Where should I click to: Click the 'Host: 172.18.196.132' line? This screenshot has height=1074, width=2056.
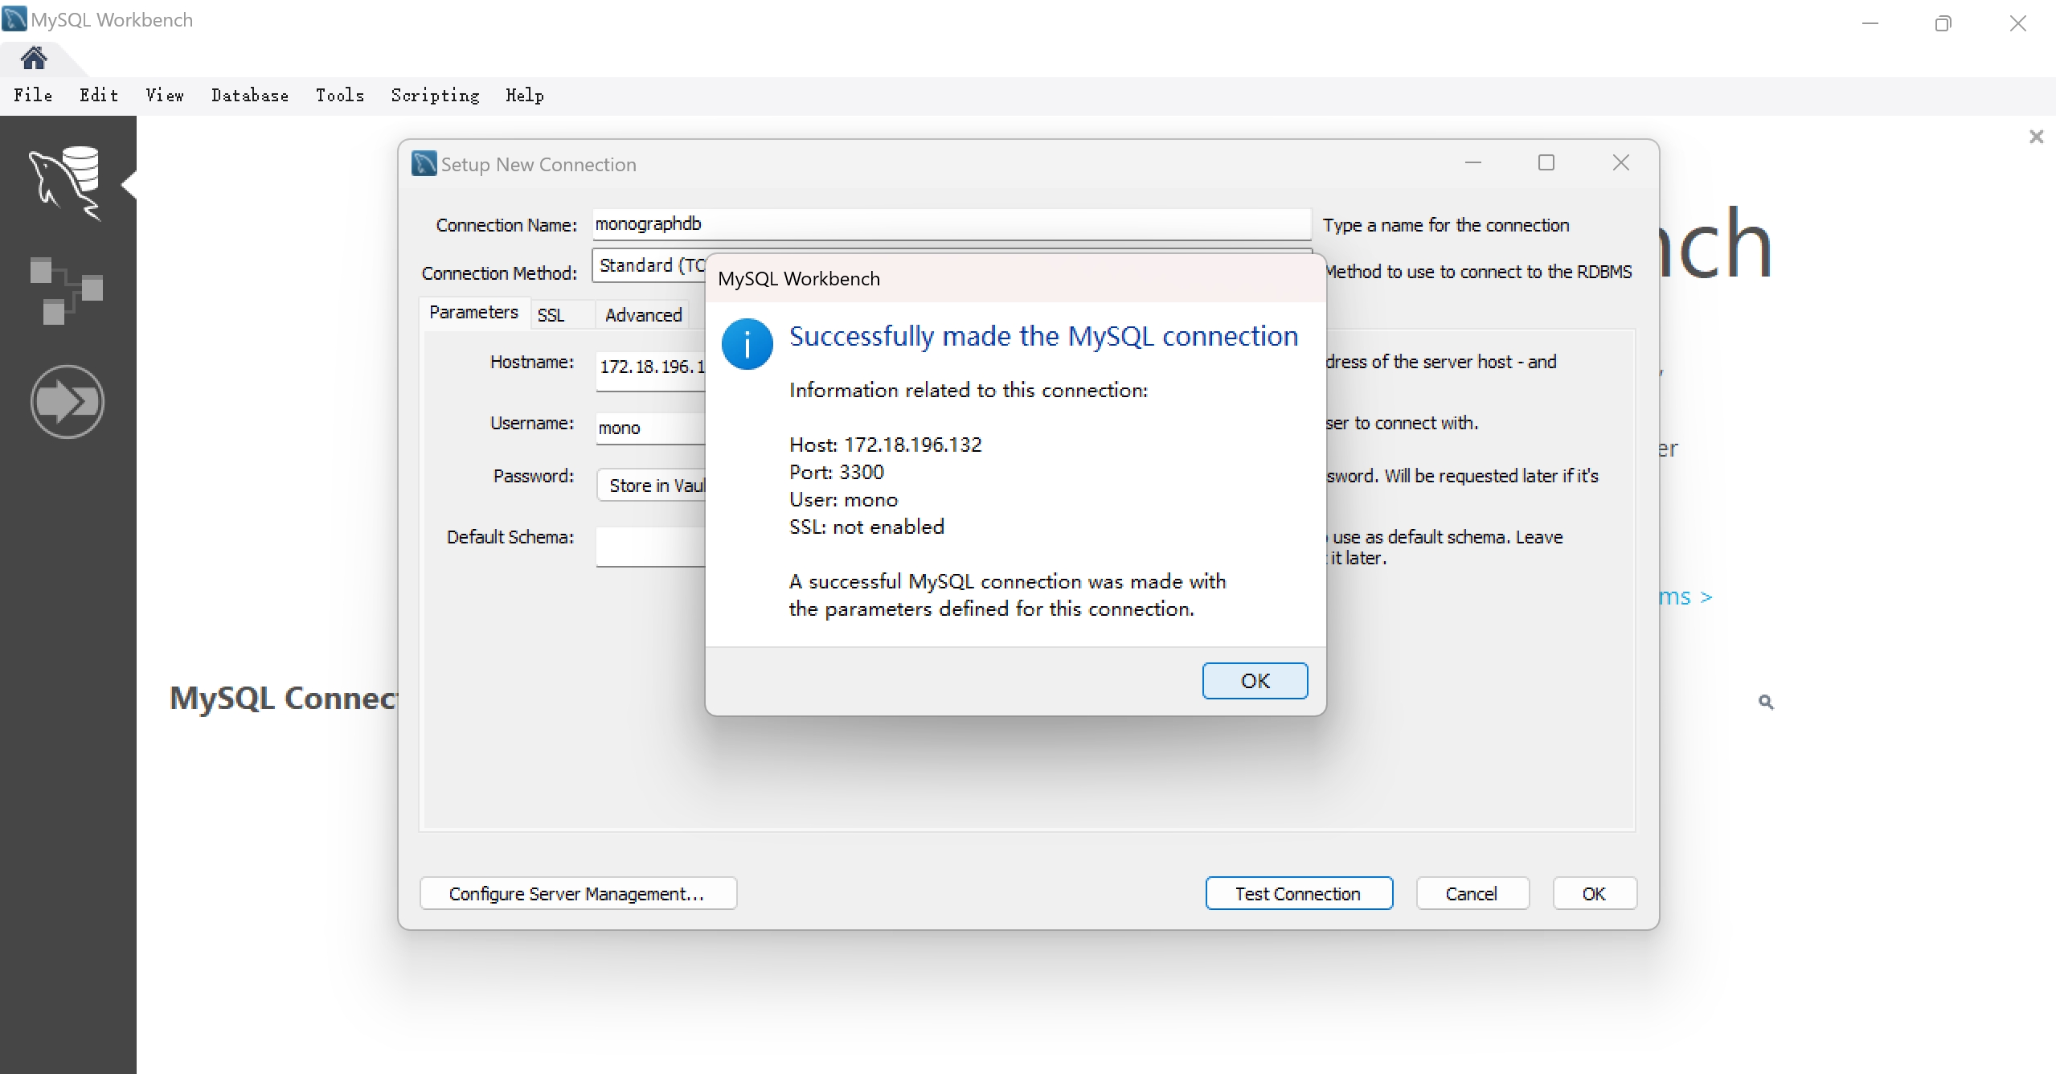tap(885, 445)
